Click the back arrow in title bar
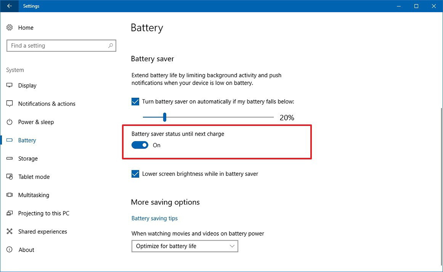443x272 pixels. pyautogui.click(x=9, y=6)
